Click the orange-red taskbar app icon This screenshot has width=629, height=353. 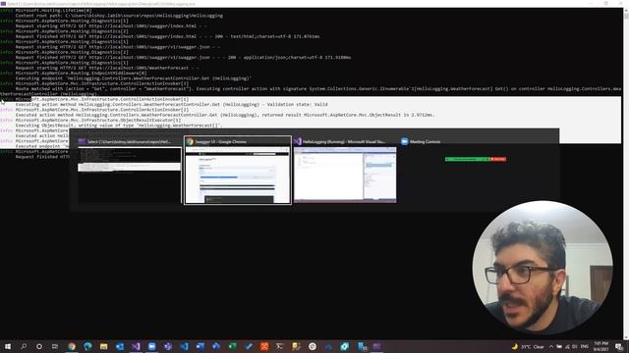[x=264, y=346]
